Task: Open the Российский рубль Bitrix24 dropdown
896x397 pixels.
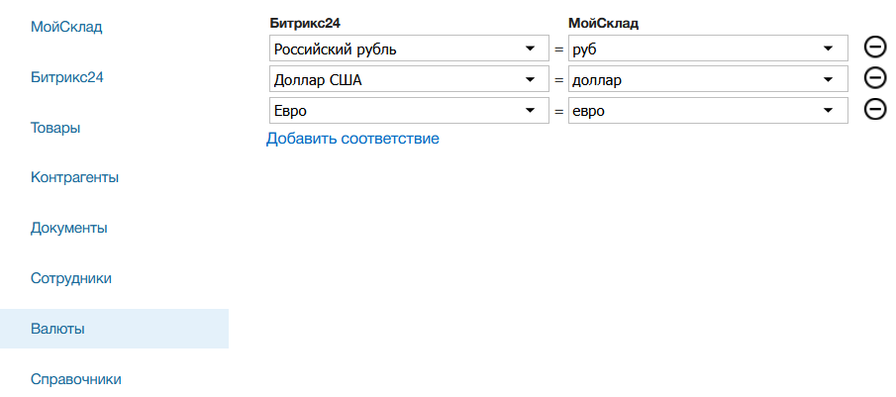Action: tap(409, 49)
